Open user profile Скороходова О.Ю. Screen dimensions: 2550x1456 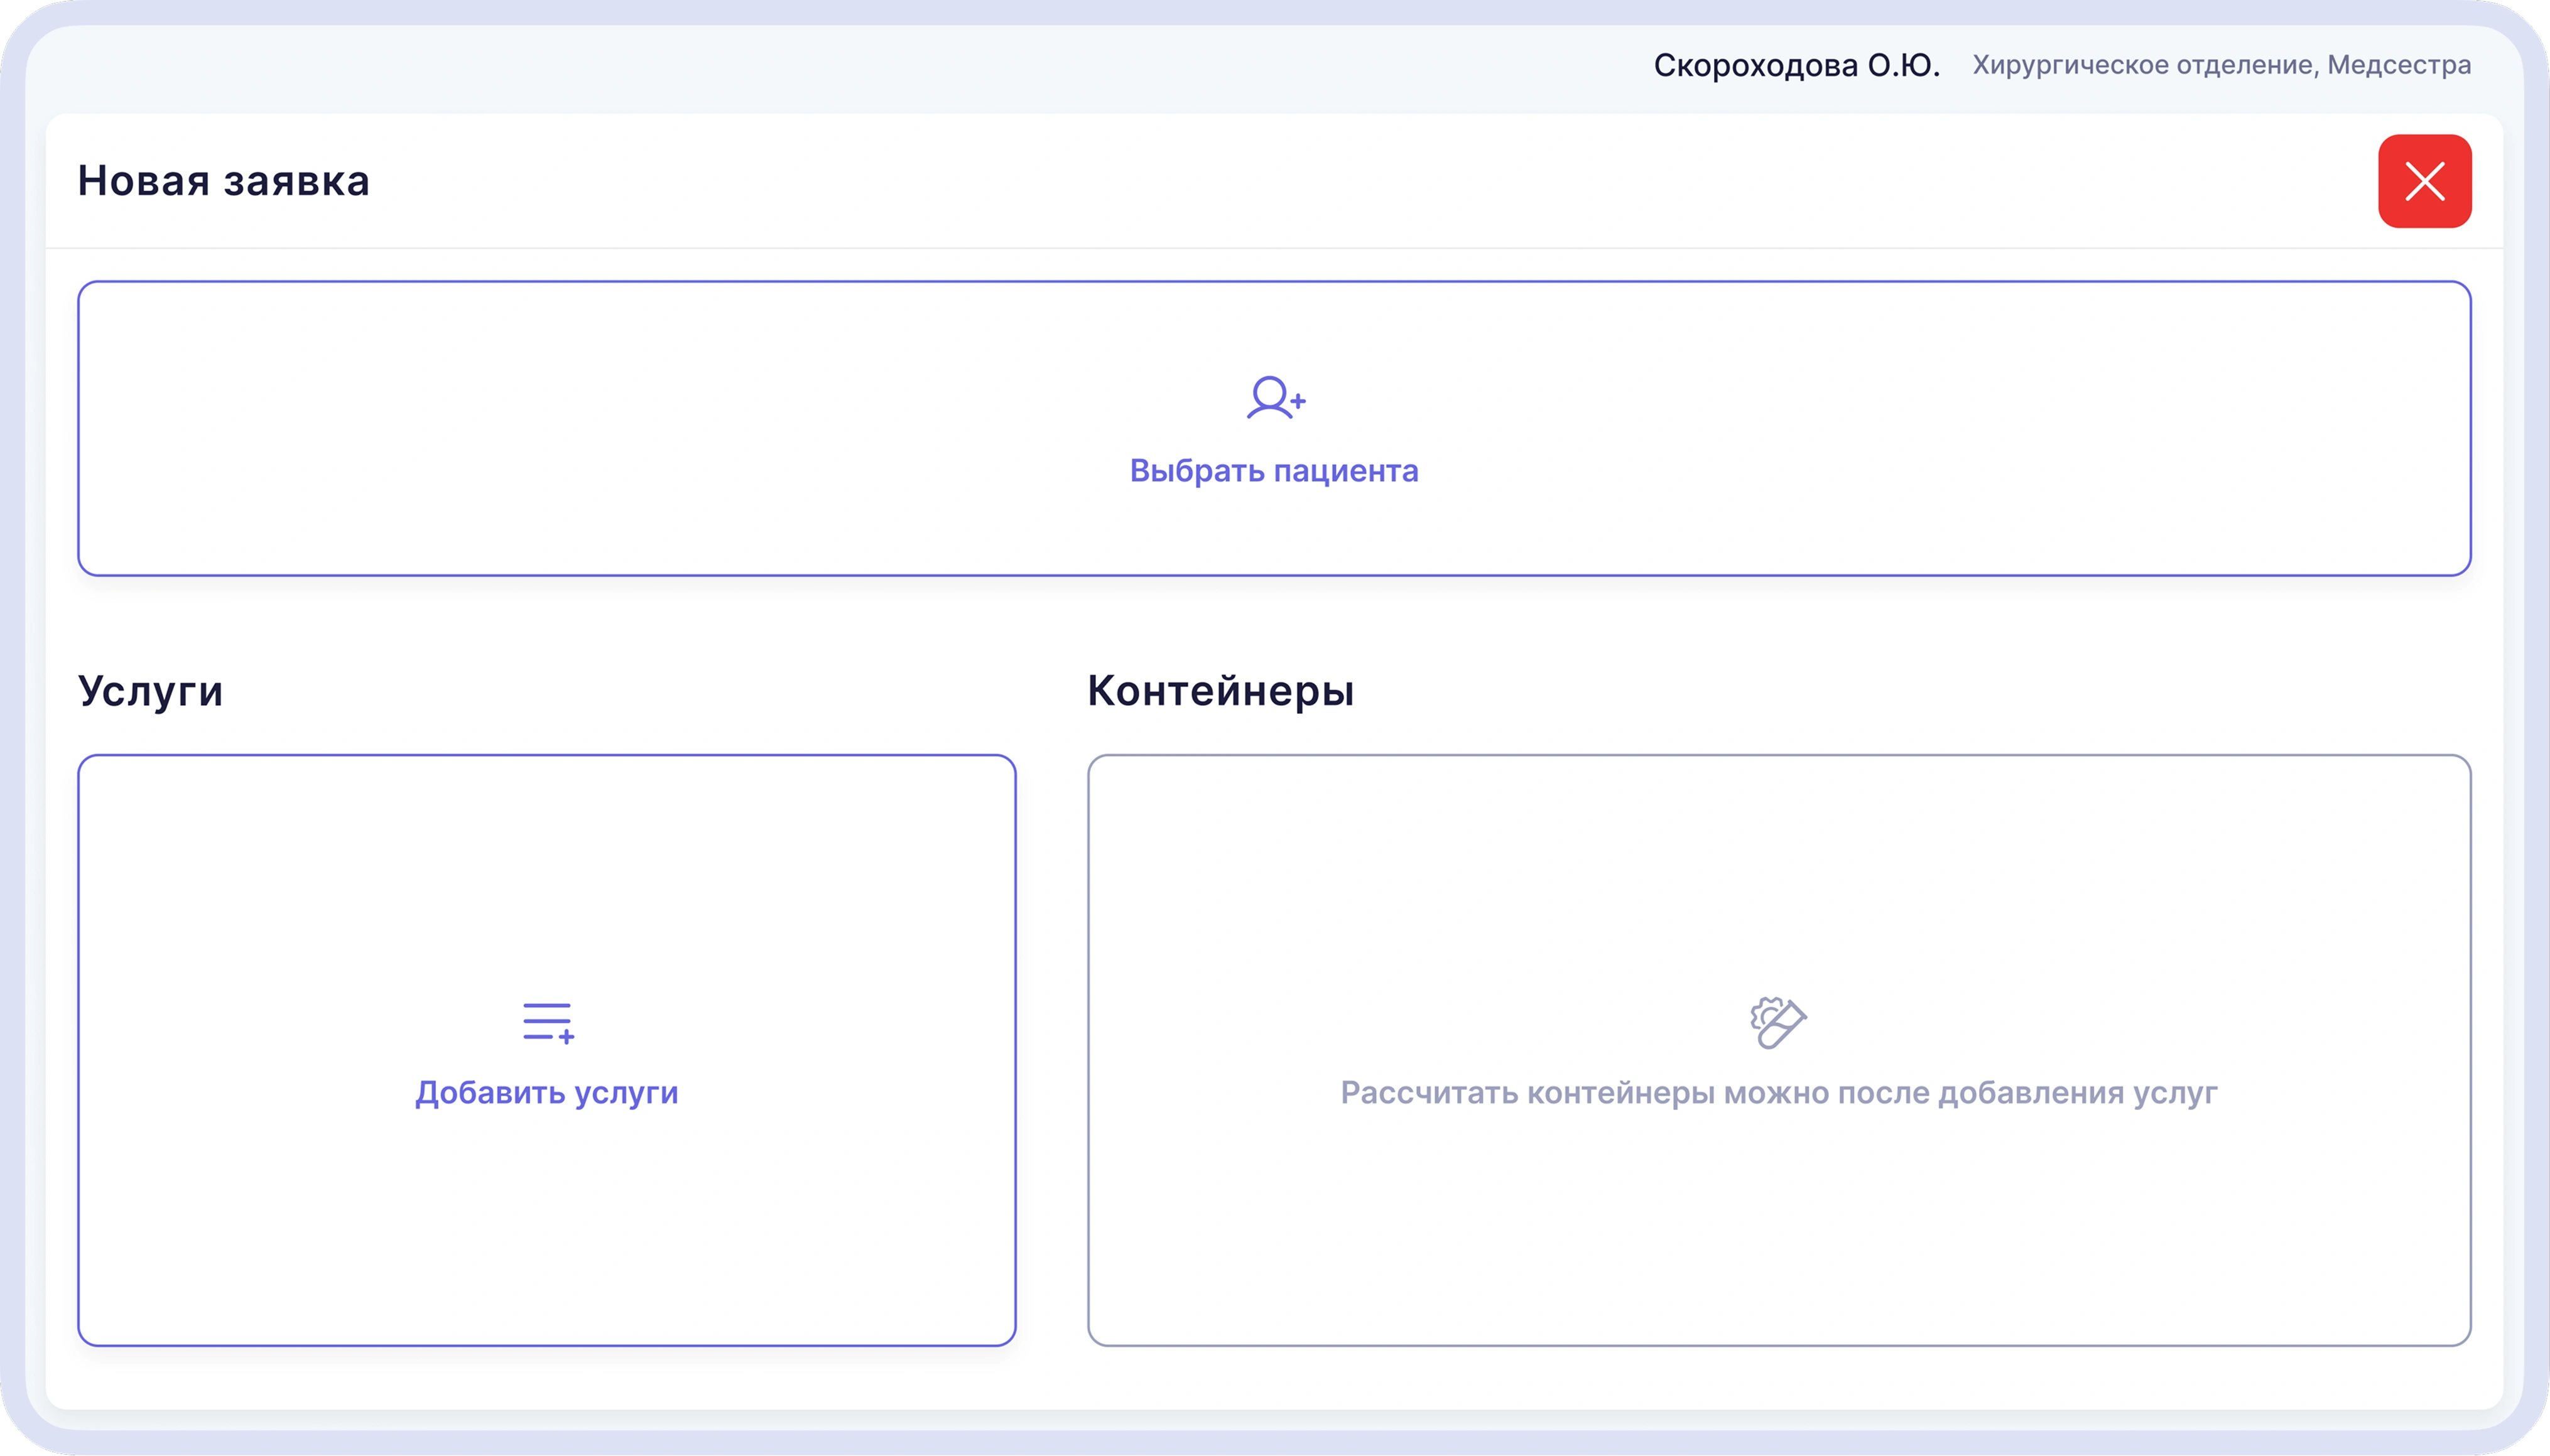coord(1797,65)
